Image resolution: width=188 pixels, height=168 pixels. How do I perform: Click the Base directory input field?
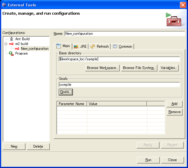pyautogui.click(x=119, y=59)
